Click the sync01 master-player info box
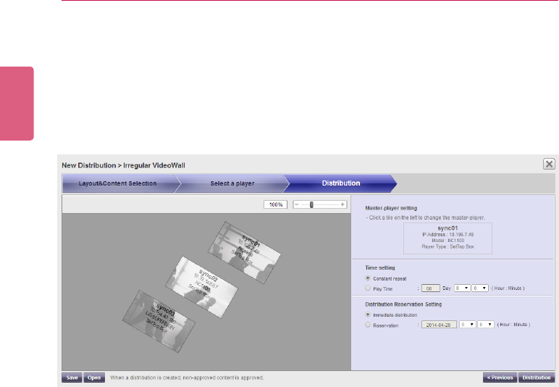This screenshot has height=387, width=559. [447, 238]
